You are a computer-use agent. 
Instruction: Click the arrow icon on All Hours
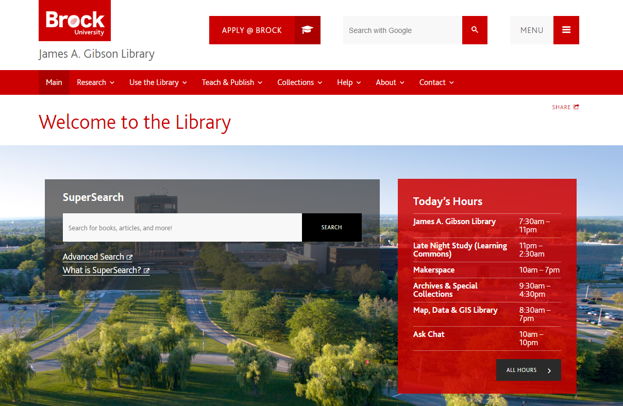click(549, 370)
